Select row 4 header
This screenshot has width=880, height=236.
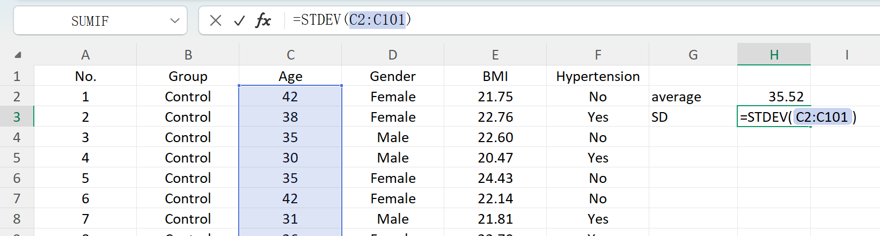click(17, 137)
